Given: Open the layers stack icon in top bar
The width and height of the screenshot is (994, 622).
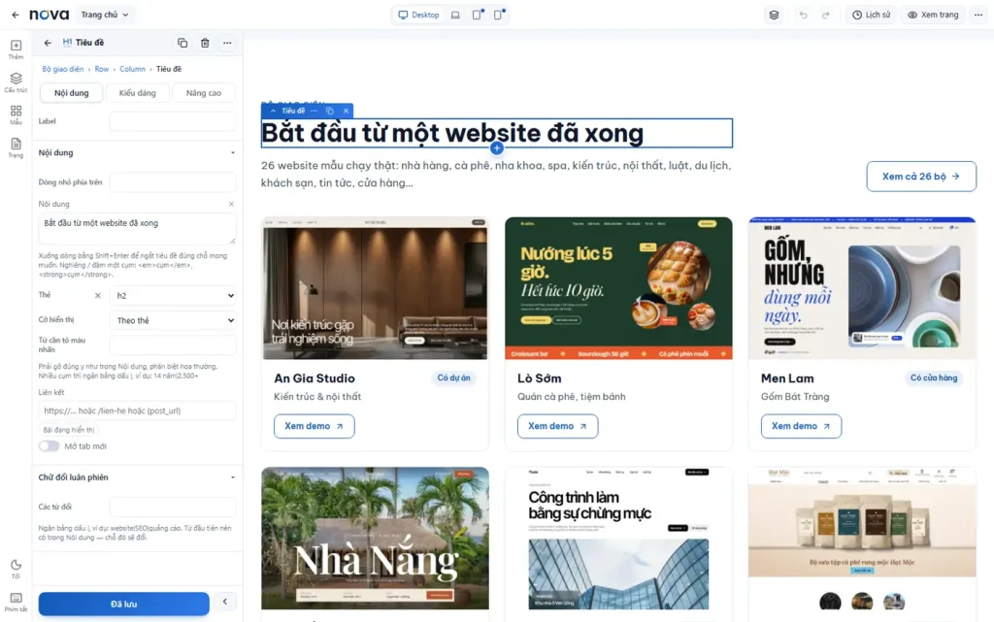Looking at the screenshot, I should [774, 15].
